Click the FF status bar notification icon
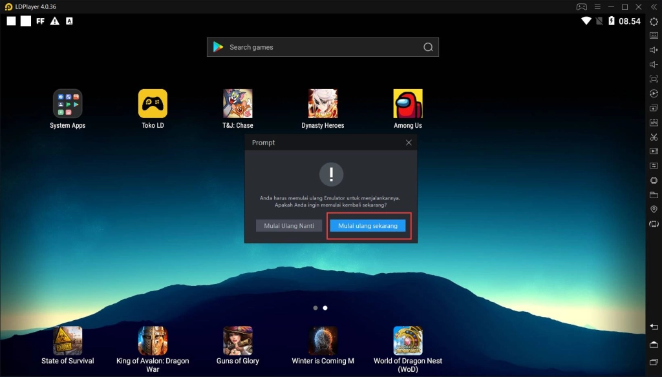The height and width of the screenshot is (377, 662). (40, 21)
